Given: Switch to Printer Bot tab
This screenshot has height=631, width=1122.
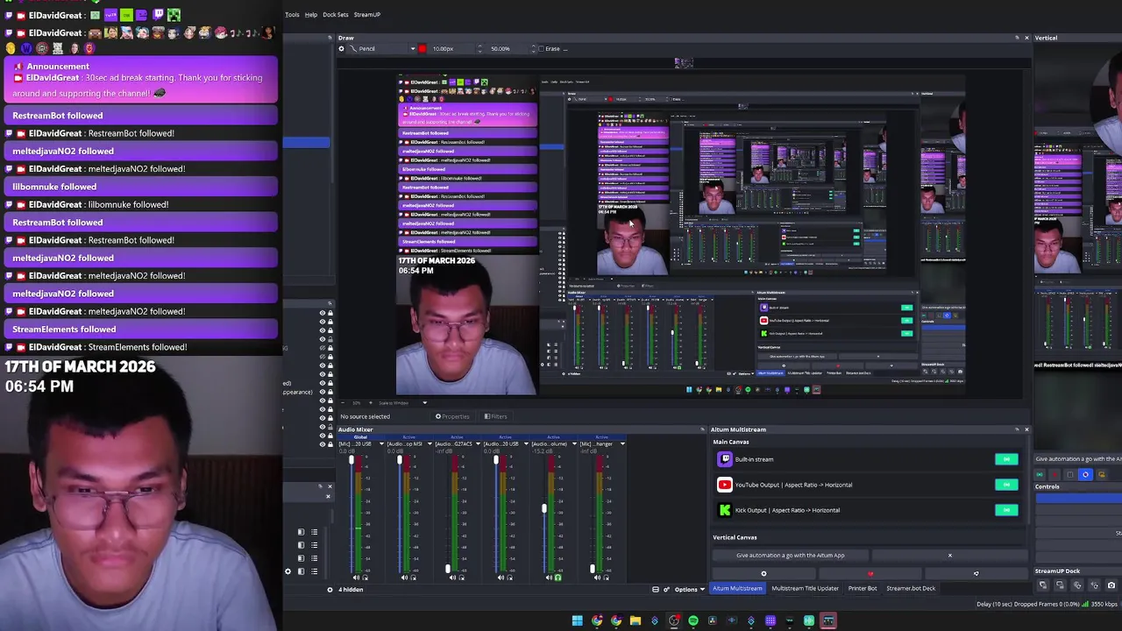Looking at the screenshot, I should [863, 589].
